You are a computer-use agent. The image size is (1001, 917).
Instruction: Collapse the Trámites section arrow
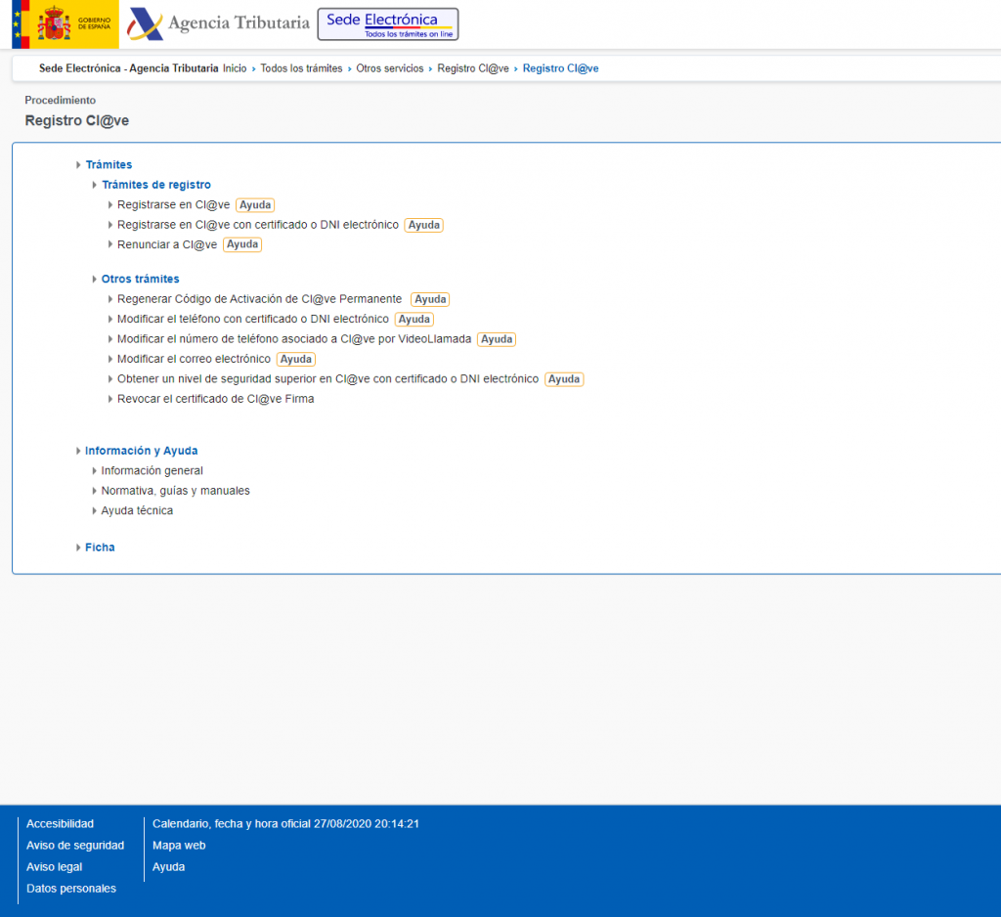point(78,165)
